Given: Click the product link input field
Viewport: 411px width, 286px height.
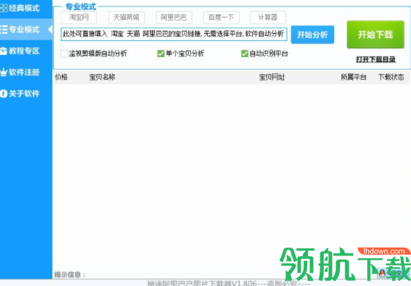Looking at the screenshot, I should tap(174, 34).
